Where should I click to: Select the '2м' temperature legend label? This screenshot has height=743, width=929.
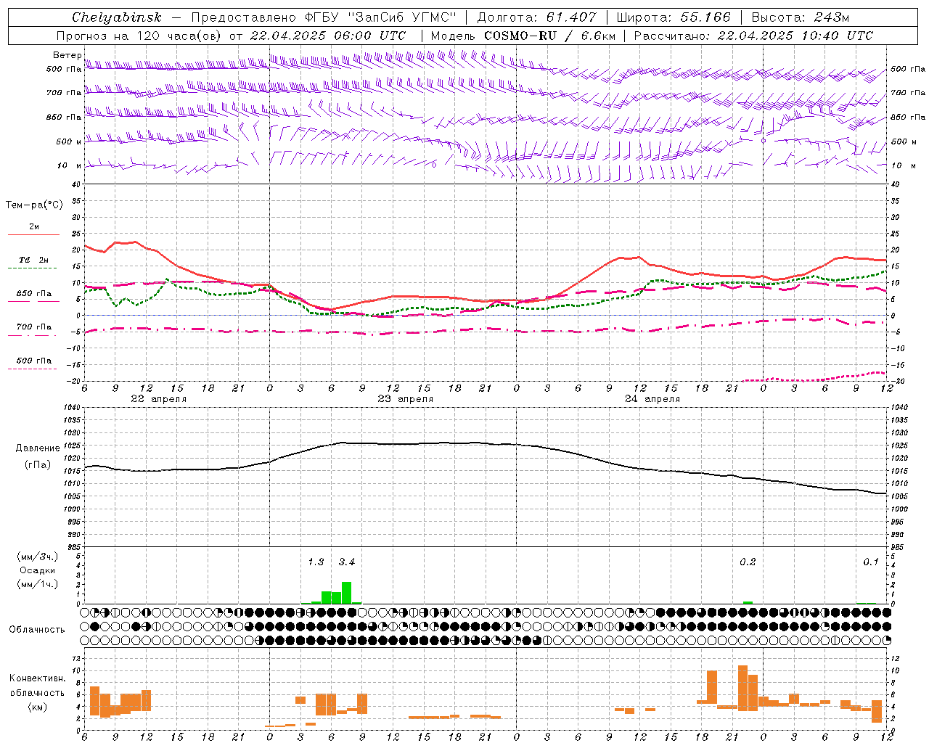(x=34, y=227)
